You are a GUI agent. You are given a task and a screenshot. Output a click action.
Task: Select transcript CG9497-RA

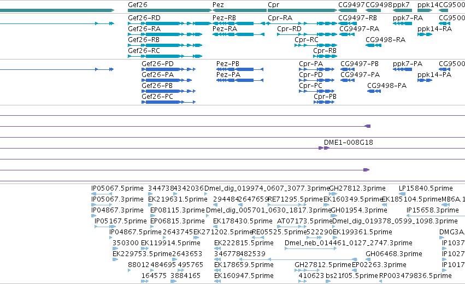click(346, 34)
